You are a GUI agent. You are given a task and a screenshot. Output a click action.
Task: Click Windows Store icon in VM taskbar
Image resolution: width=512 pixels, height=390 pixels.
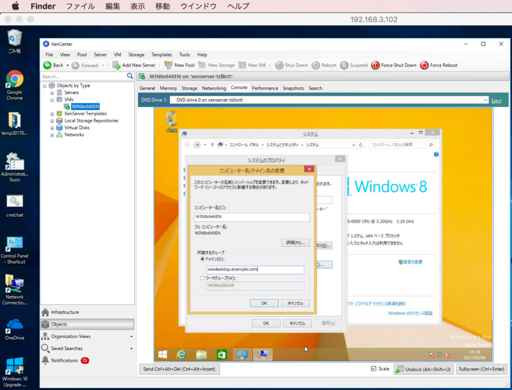[221, 355]
